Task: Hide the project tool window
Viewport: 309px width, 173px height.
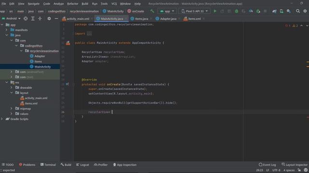Action: (x=56, y=19)
